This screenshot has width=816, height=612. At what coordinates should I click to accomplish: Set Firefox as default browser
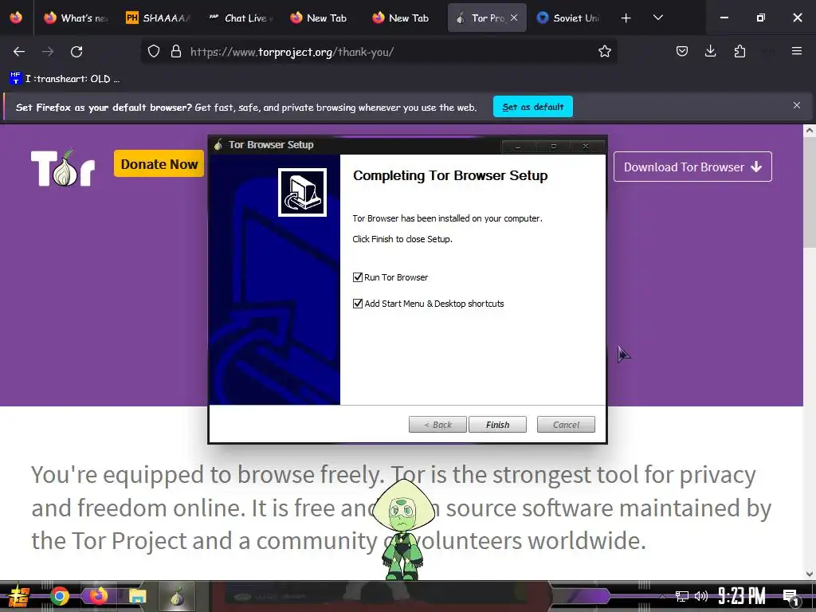coord(533,107)
